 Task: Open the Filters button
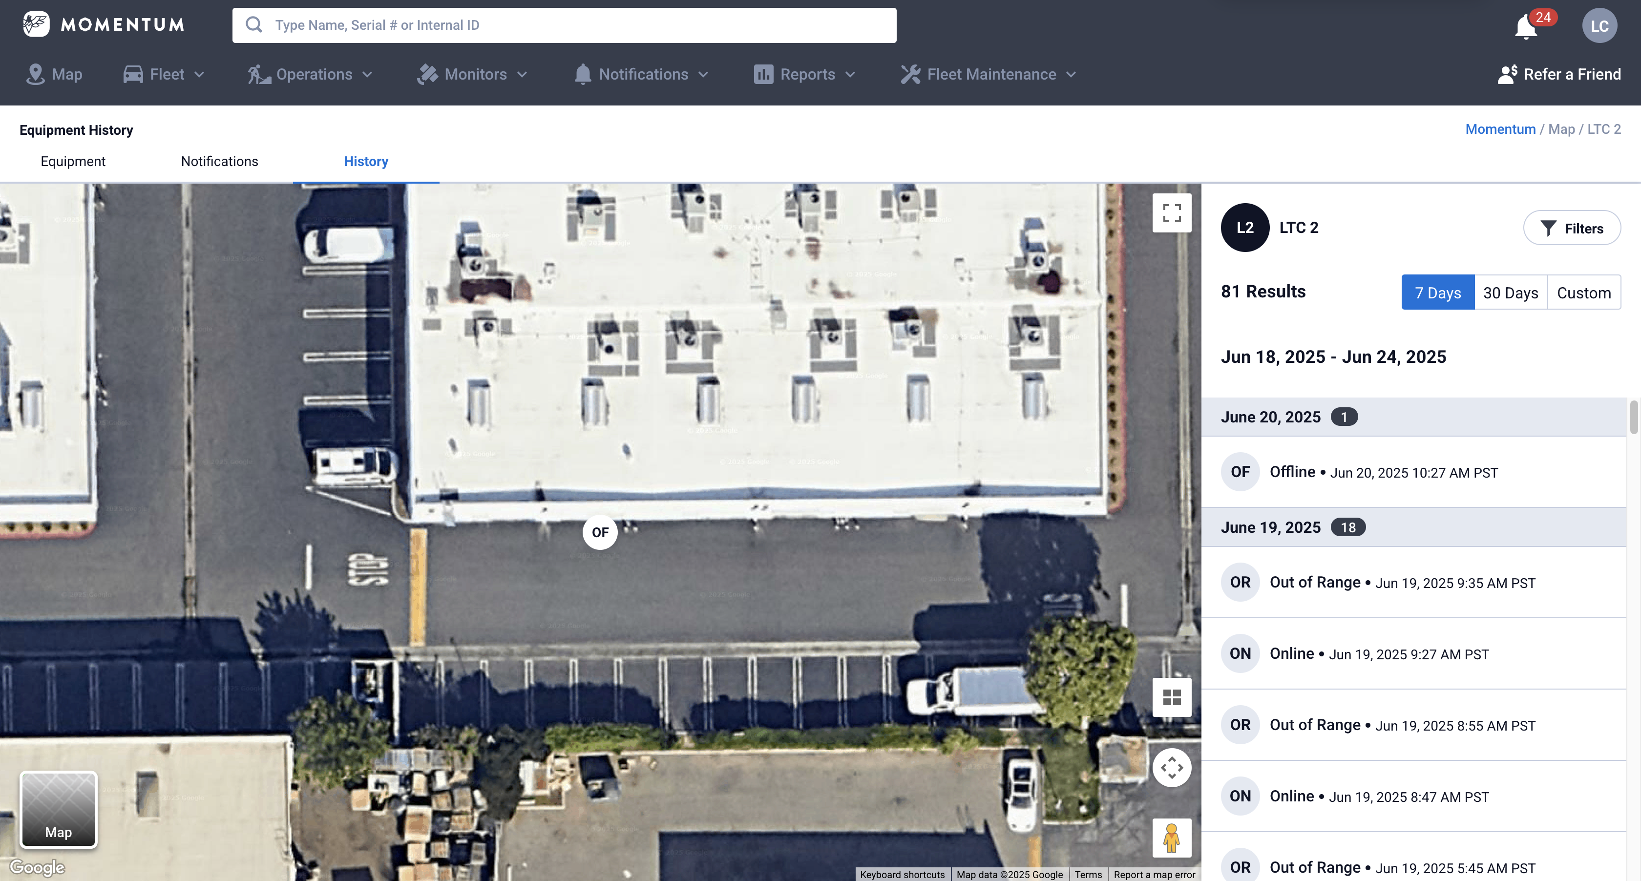coord(1572,228)
